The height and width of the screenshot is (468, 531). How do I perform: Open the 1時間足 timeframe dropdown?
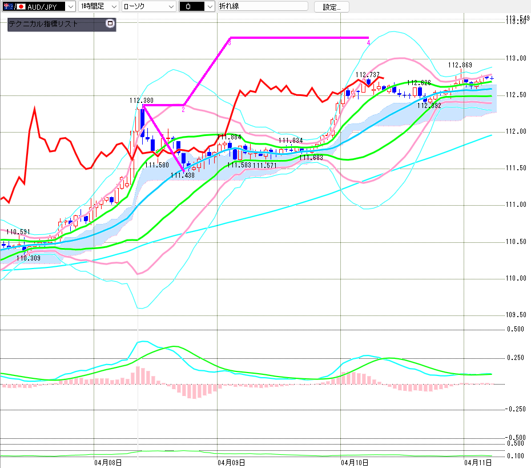click(x=114, y=7)
